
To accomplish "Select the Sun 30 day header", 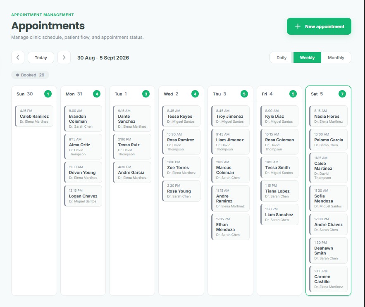I will (34, 94).
